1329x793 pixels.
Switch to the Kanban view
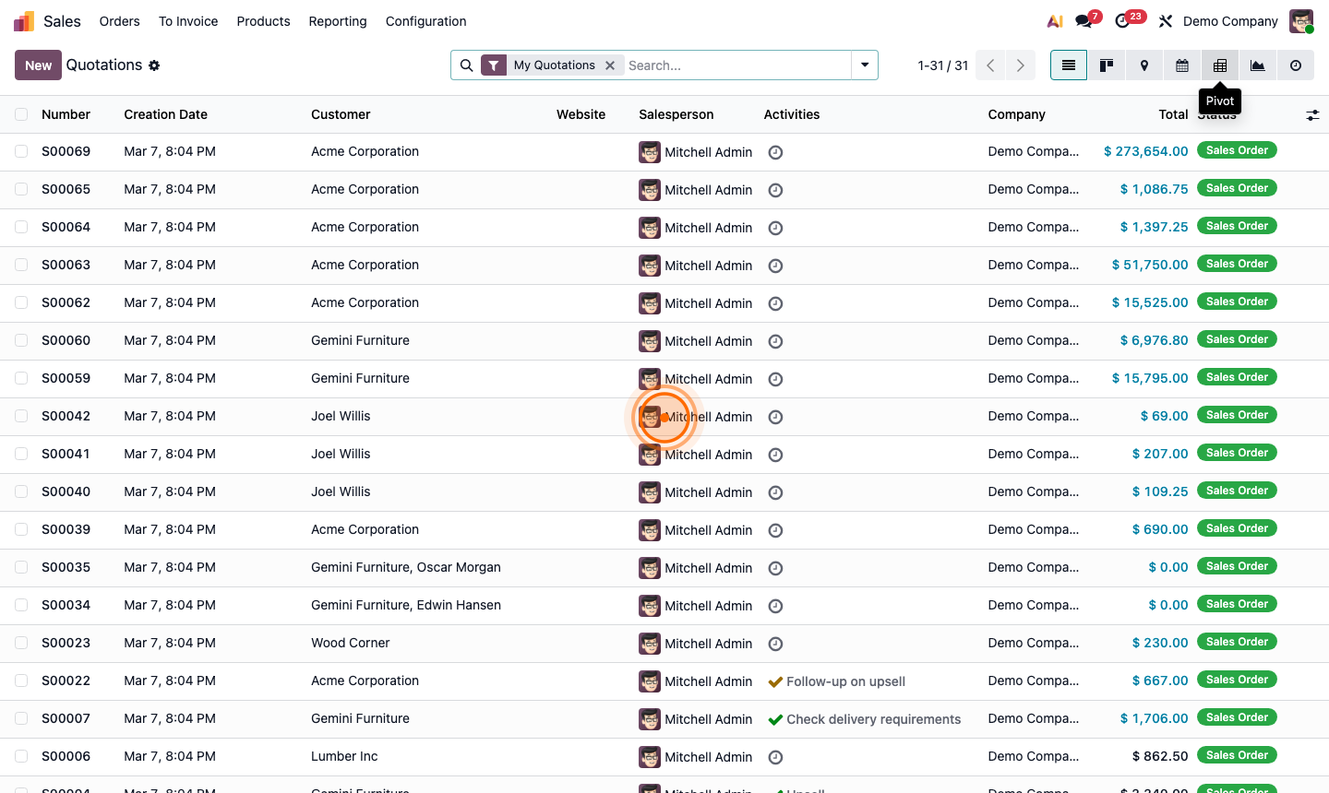1106,65
